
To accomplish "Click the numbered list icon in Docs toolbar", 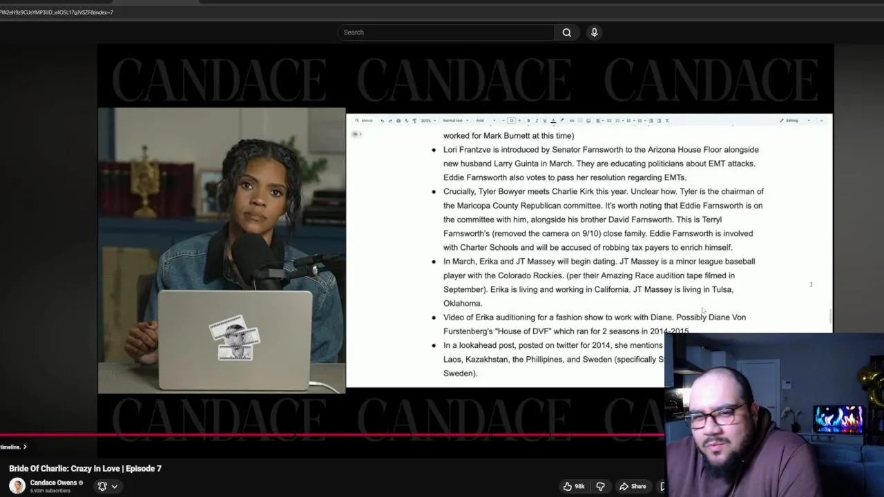I will pos(640,121).
